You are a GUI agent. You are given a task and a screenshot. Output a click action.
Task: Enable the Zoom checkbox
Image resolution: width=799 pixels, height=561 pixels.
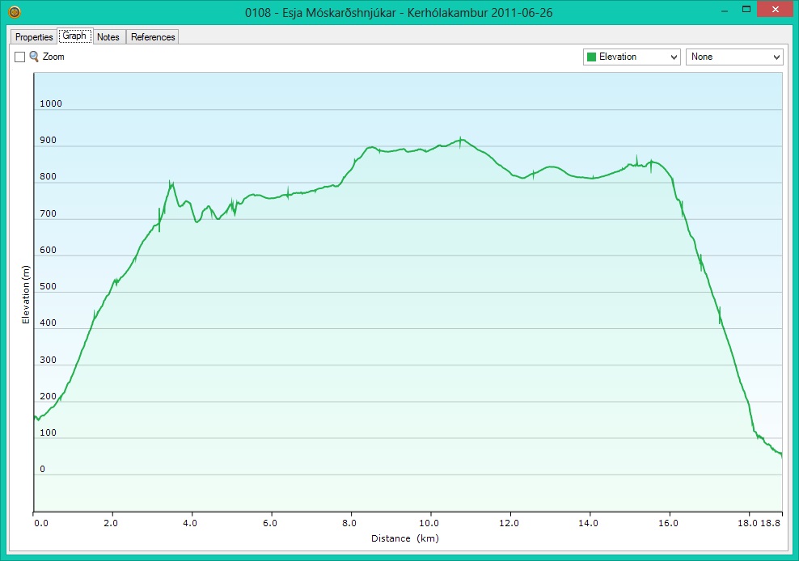click(20, 57)
